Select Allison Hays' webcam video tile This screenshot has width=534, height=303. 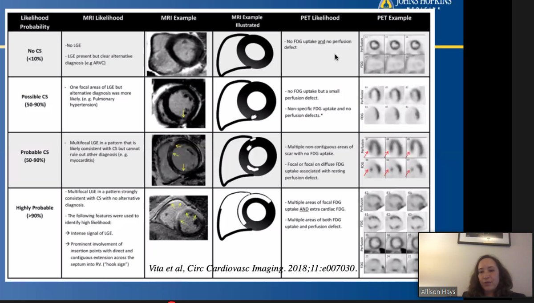click(476, 265)
